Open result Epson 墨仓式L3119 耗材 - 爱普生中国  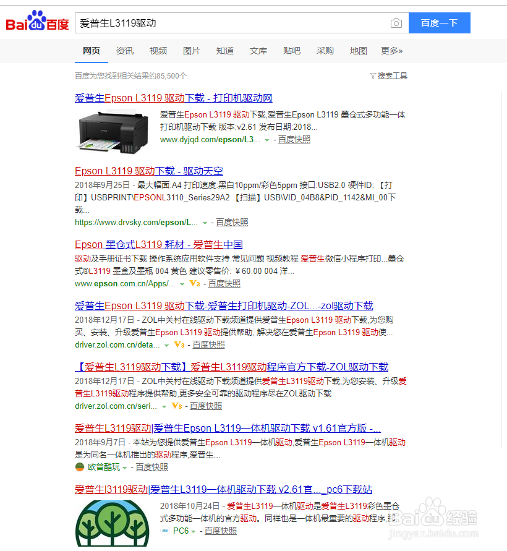coord(159,244)
